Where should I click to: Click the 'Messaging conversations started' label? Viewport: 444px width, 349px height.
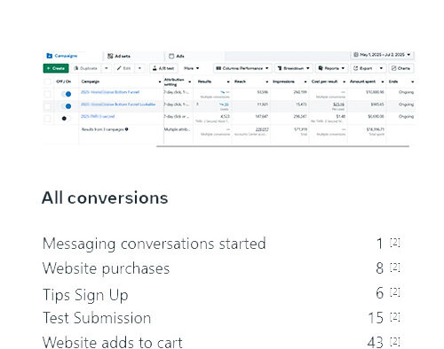155,244
